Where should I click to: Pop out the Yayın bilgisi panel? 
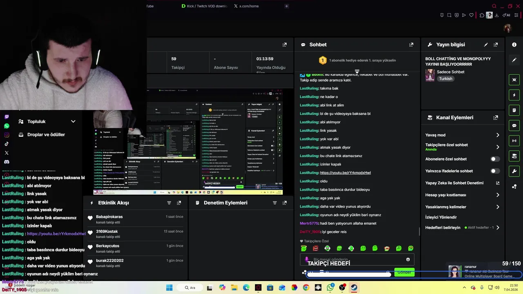pyautogui.click(x=496, y=45)
